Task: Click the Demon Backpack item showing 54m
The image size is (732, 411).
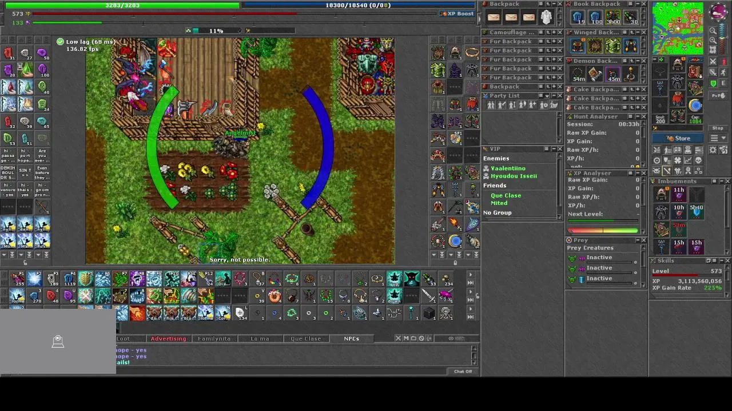Action: click(578, 74)
